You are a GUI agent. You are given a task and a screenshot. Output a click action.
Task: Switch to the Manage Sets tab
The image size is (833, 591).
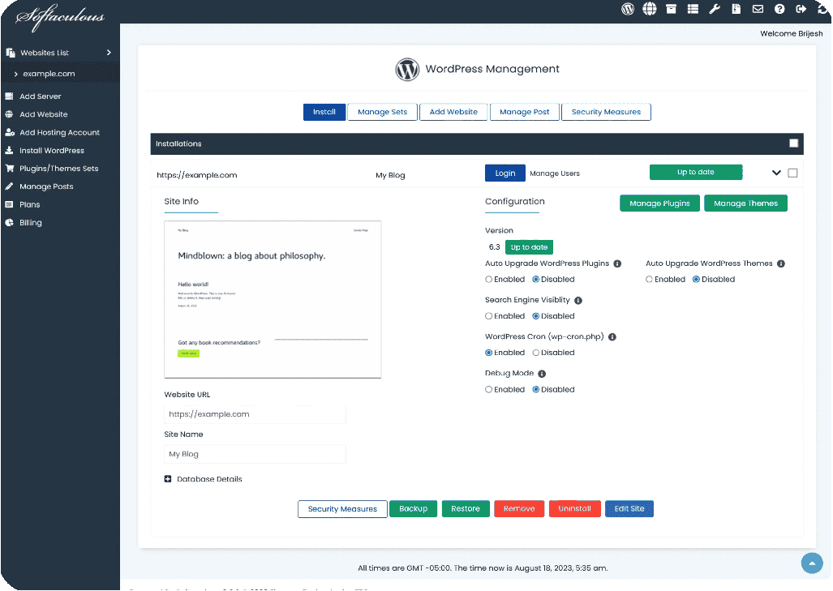(x=382, y=112)
